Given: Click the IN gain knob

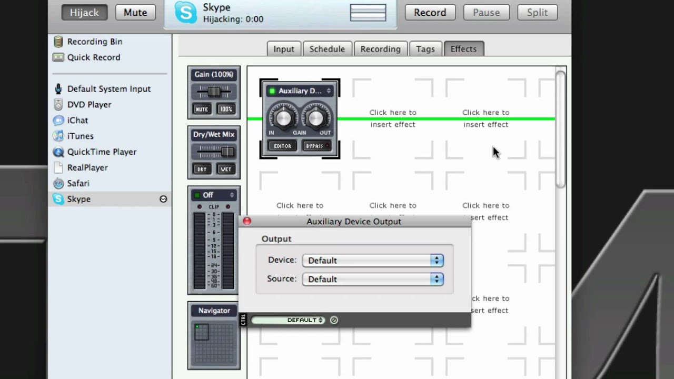Looking at the screenshot, I should [283, 117].
